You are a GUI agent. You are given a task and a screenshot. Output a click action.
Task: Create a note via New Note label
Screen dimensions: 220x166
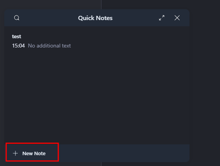(x=34, y=153)
